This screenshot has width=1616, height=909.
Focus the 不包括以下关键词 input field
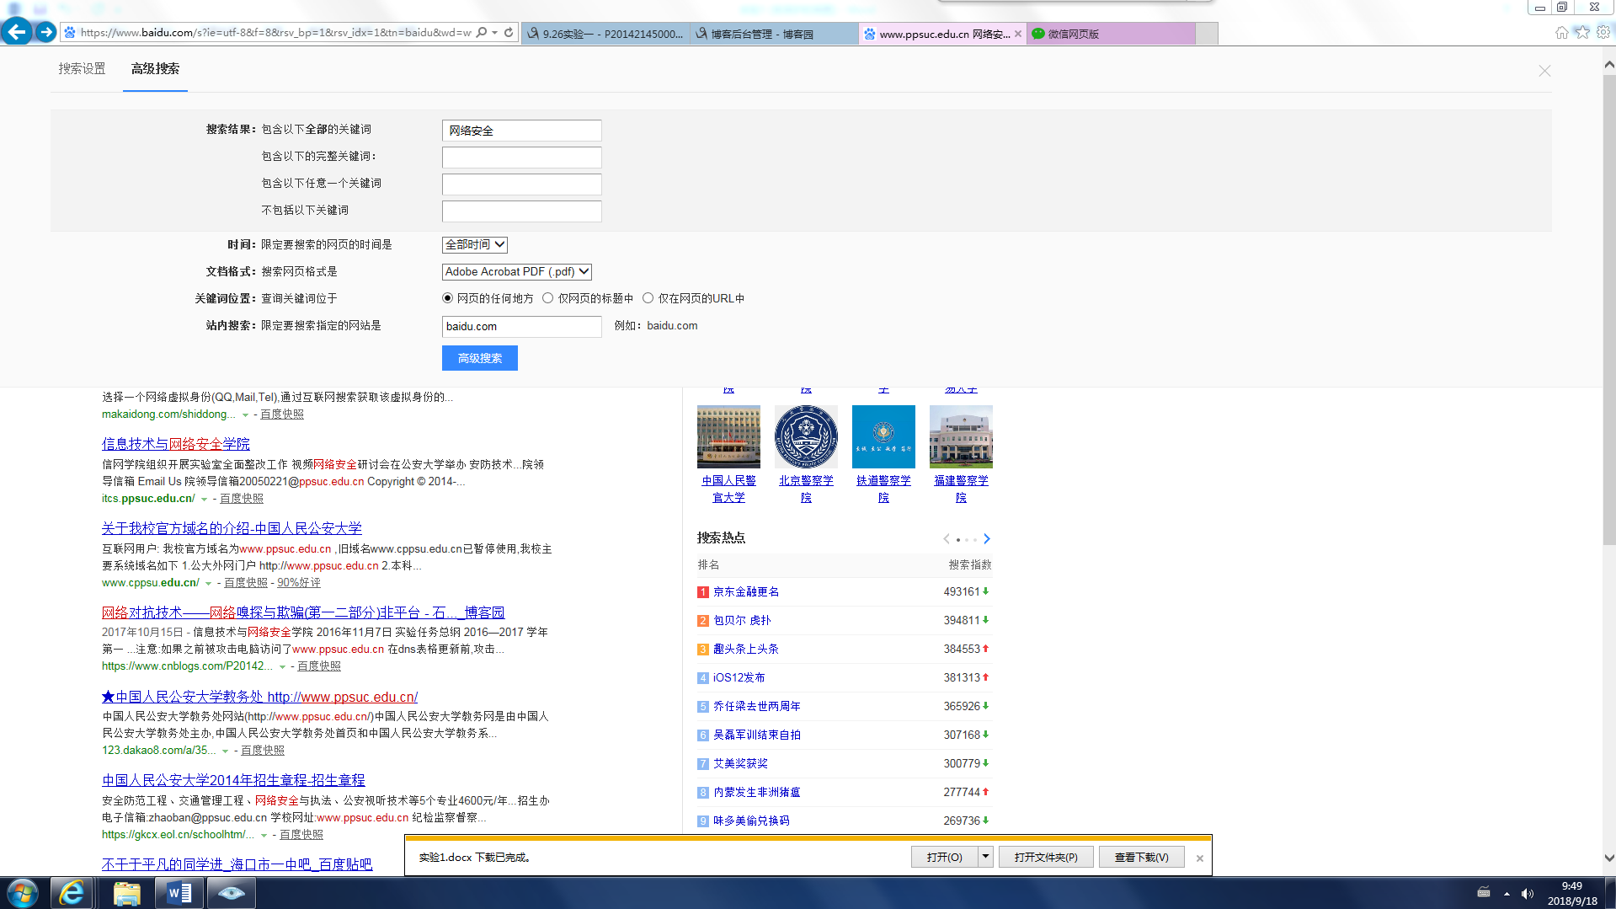click(522, 211)
